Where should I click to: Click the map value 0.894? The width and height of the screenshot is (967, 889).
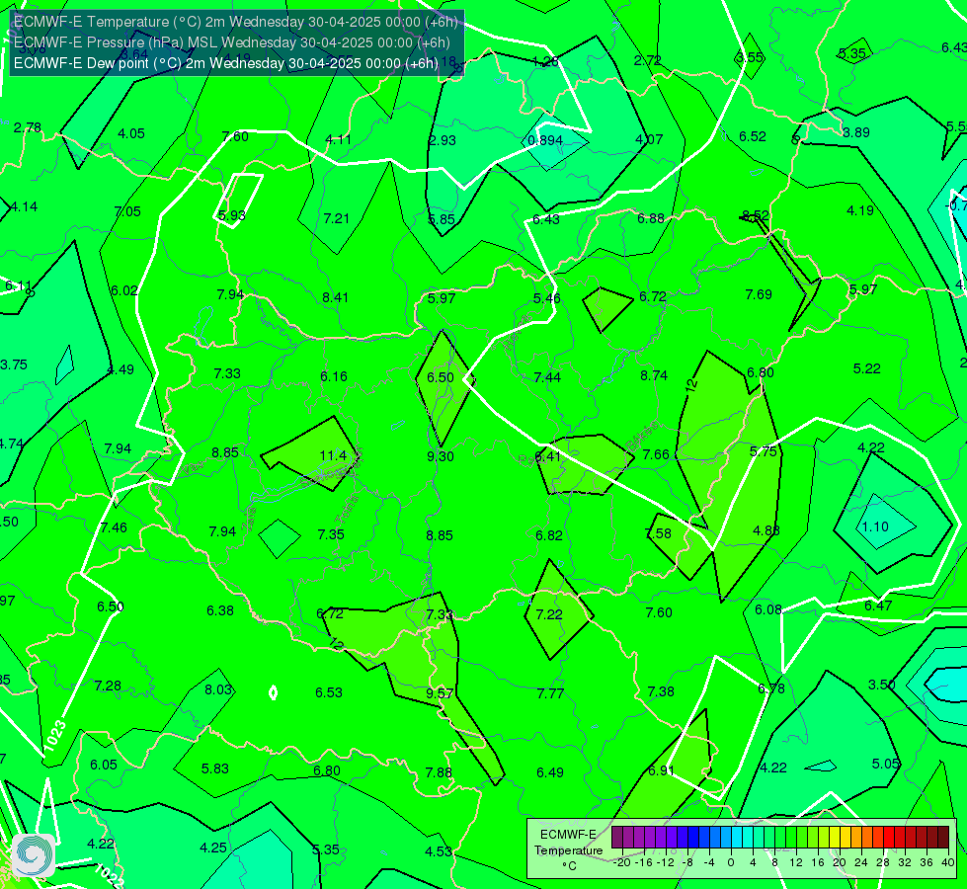(x=545, y=140)
